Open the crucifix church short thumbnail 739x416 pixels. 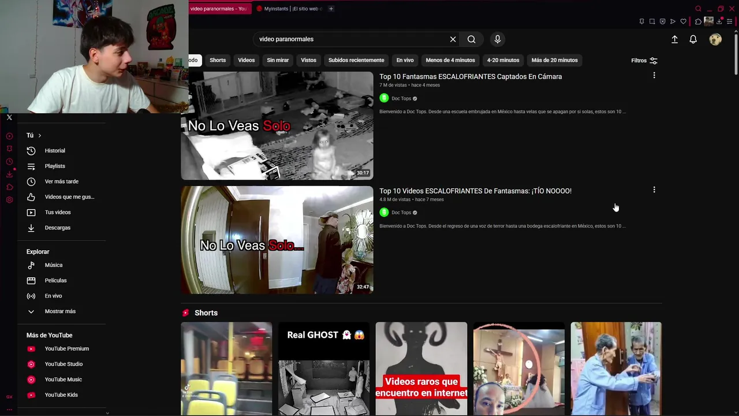point(519,369)
